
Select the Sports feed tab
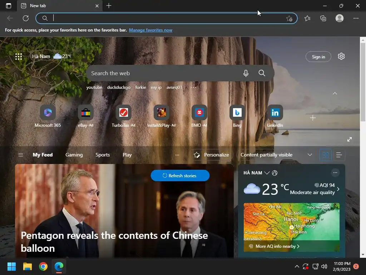[x=103, y=155]
